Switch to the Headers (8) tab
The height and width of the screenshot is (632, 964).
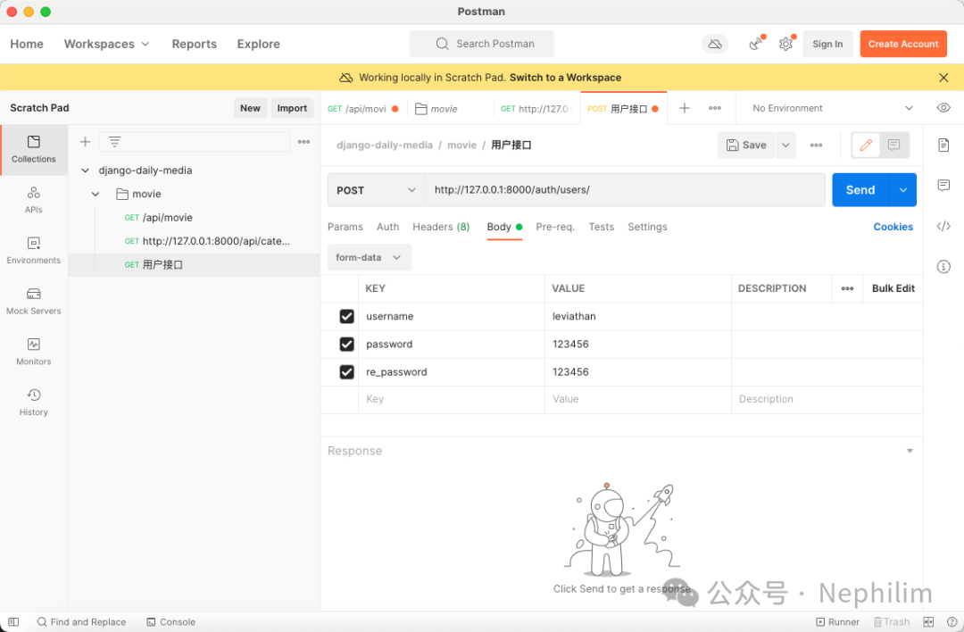(441, 227)
